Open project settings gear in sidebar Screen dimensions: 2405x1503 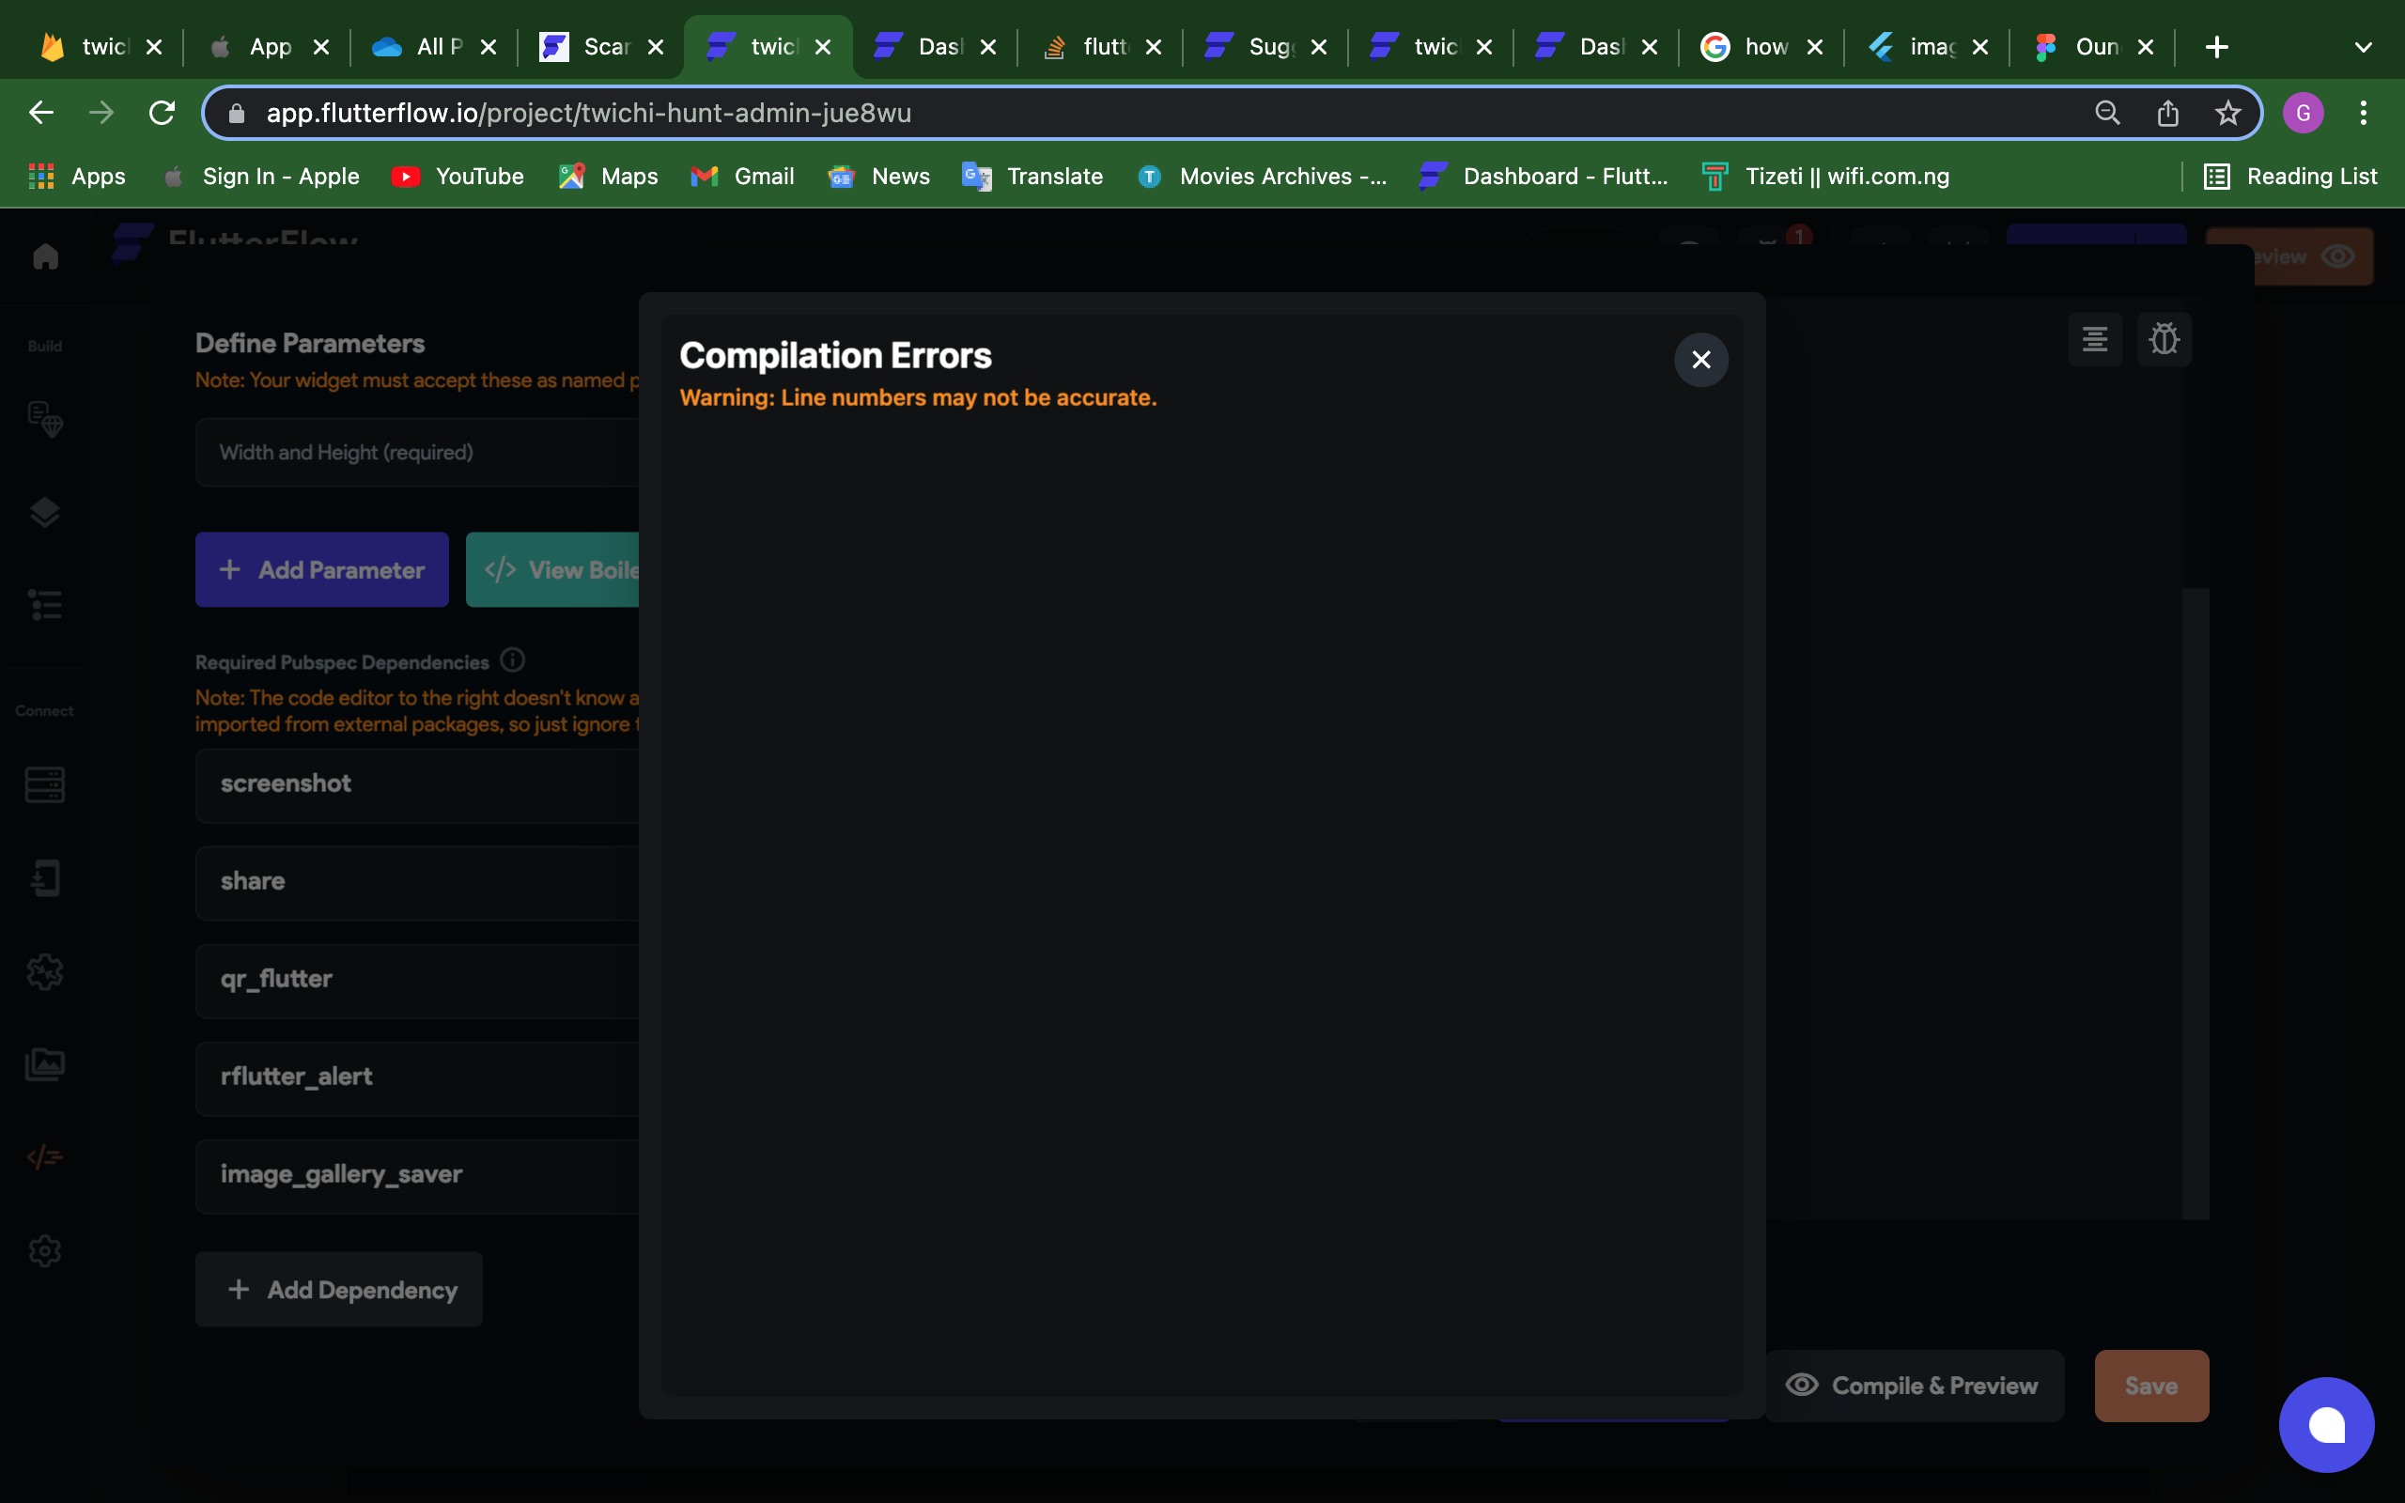pyautogui.click(x=45, y=1250)
